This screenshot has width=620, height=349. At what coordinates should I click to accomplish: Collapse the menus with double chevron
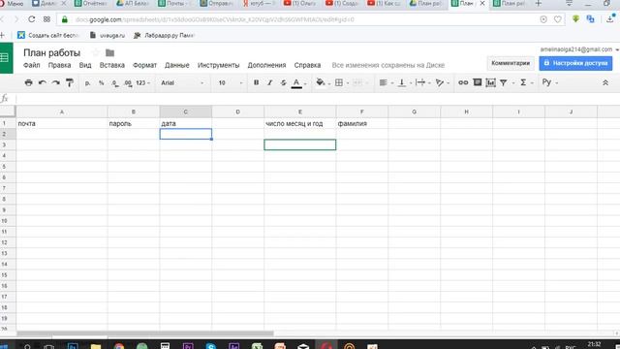point(605,82)
